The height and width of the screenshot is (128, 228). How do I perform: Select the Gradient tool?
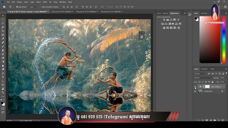(3, 62)
